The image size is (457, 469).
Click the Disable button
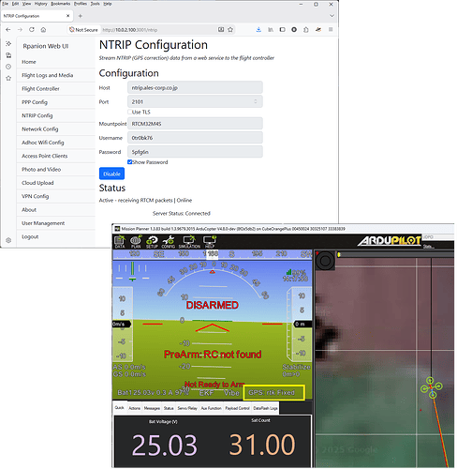click(x=111, y=174)
